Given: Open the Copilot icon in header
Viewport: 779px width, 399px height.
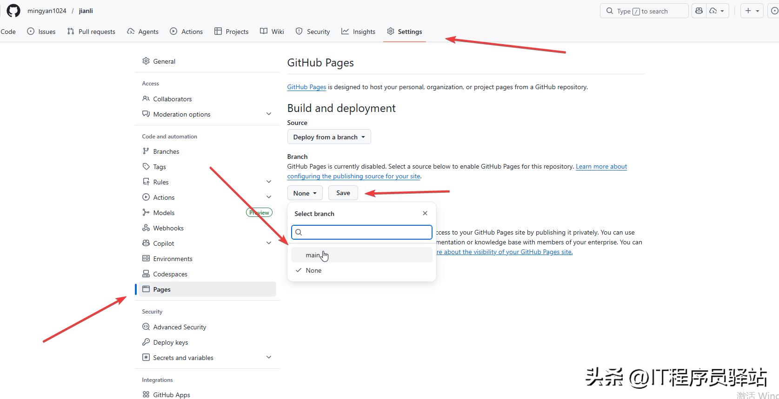Looking at the screenshot, I should tap(699, 11).
